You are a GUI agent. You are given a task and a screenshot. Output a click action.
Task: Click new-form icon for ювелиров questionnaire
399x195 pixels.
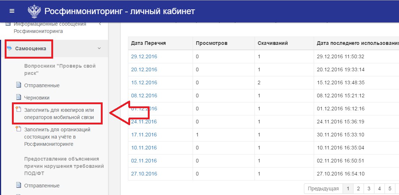click(x=18, y=110)
